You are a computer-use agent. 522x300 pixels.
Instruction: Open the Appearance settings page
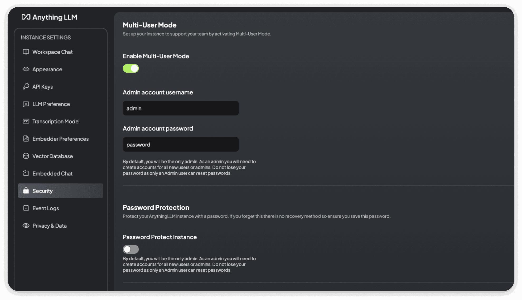point(47,69)
